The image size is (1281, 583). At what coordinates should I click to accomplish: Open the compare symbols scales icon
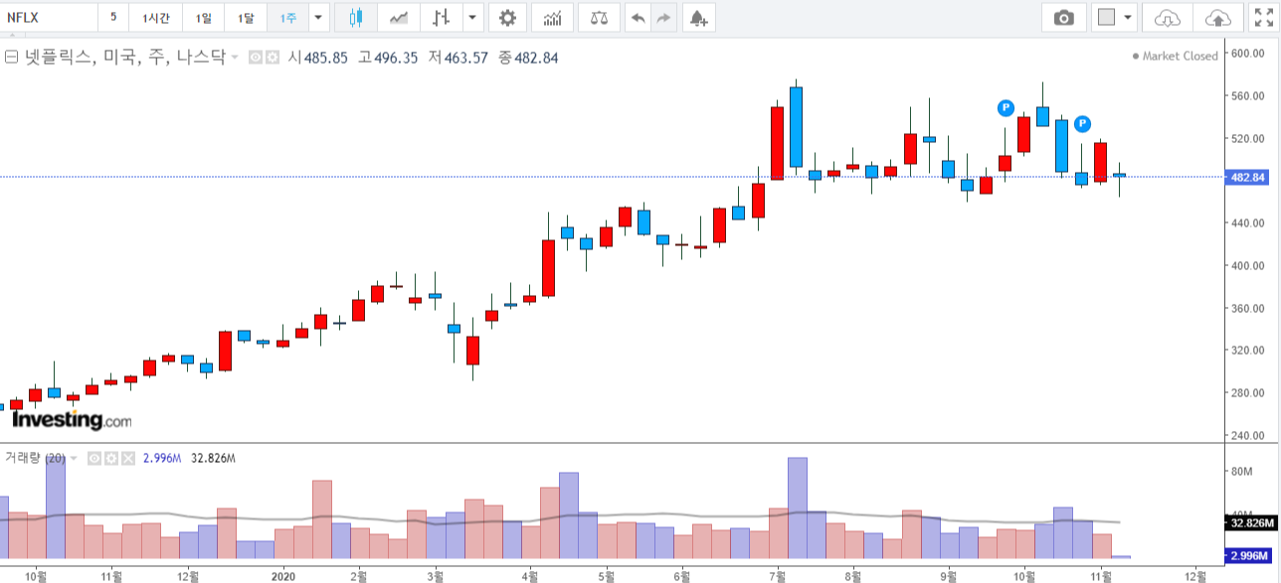coord(599,17)
